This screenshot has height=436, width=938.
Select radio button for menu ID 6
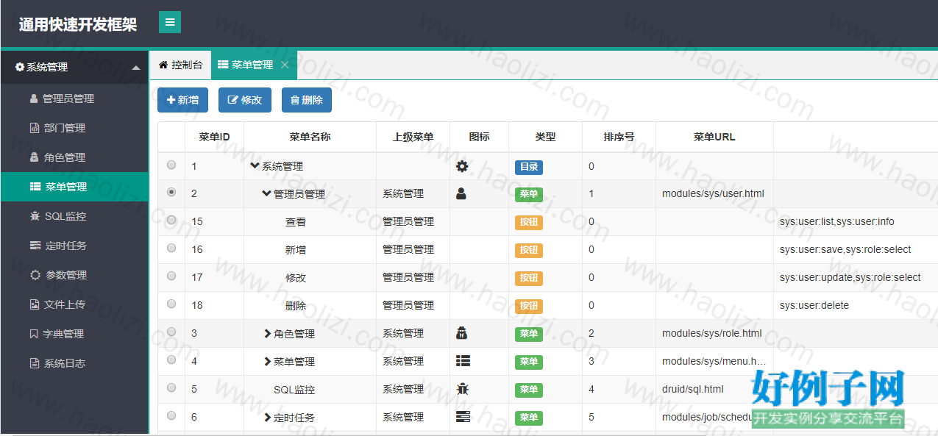[171, 415]
